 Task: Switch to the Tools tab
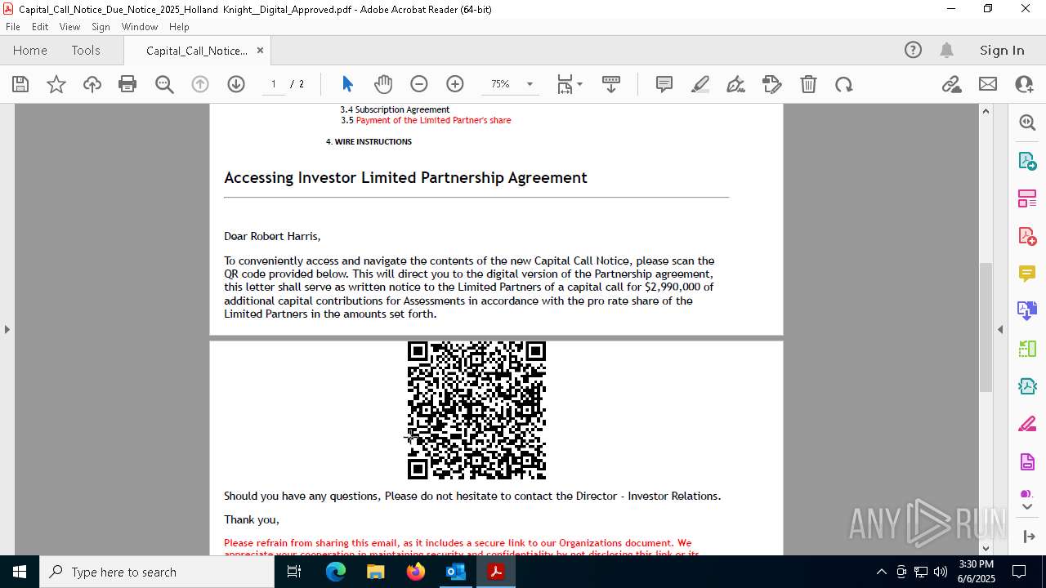(x=86, y=50)
